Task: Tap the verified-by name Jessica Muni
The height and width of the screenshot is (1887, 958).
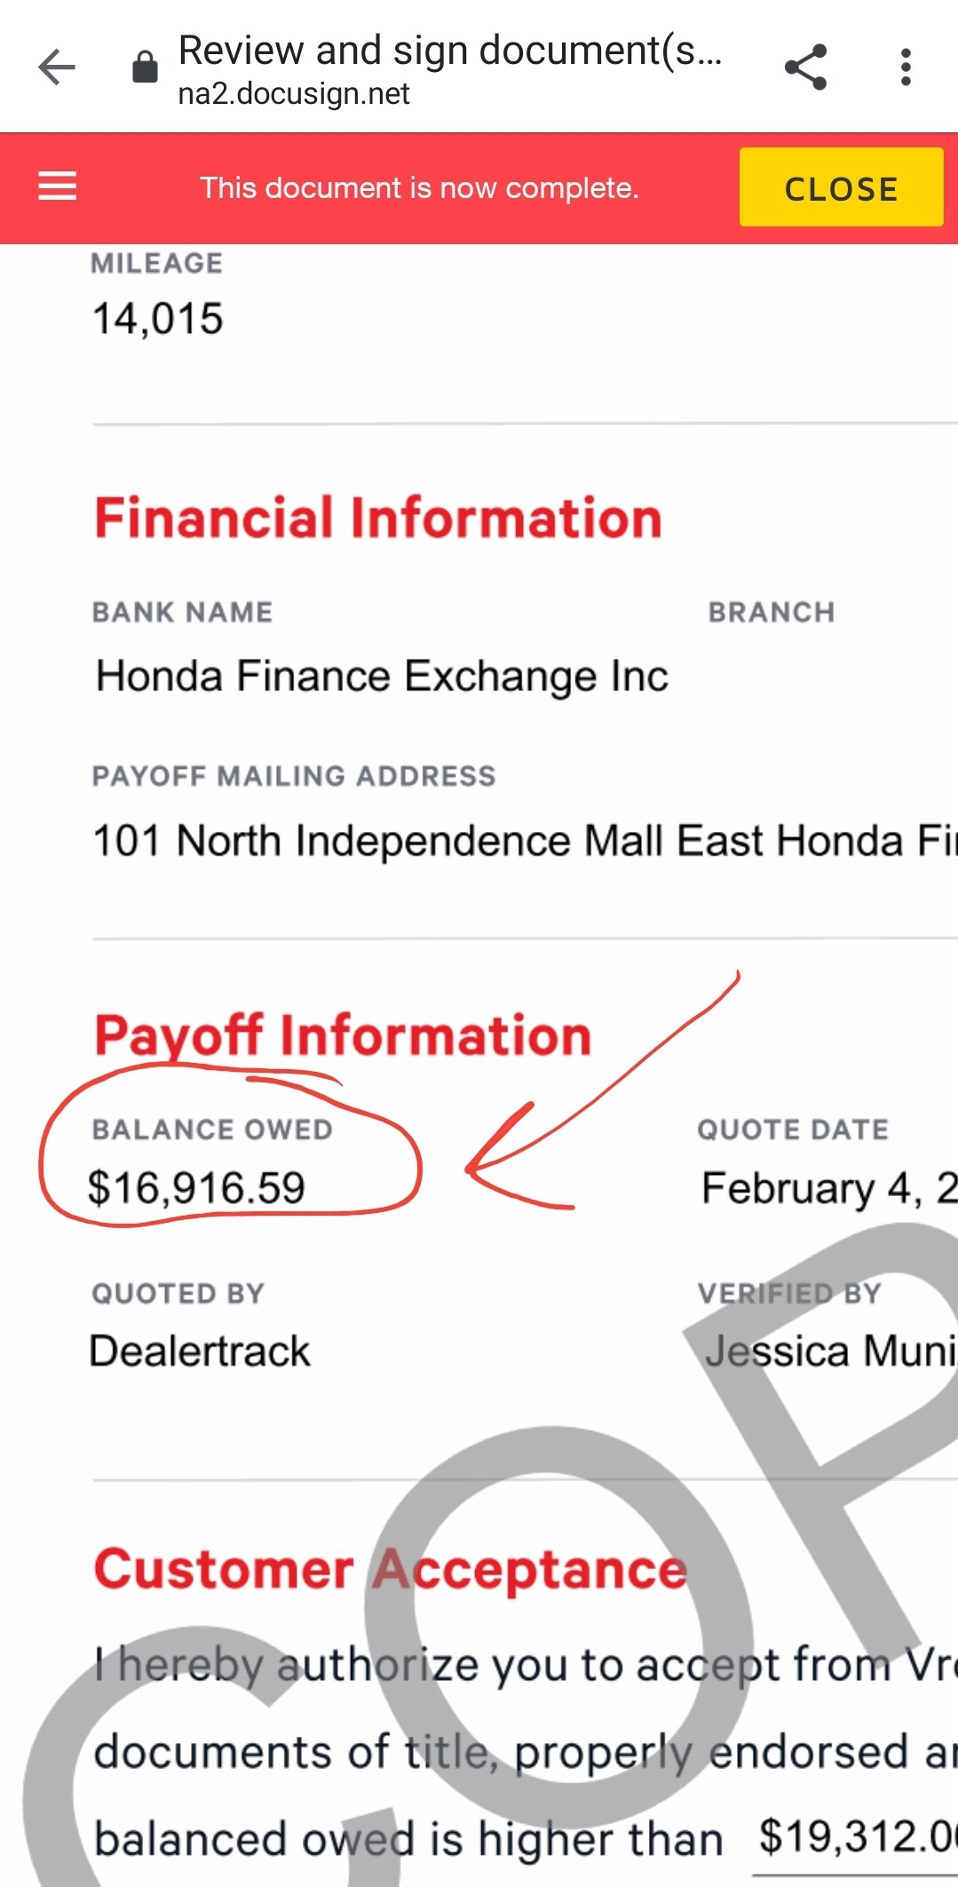Action: [829, 1352]
